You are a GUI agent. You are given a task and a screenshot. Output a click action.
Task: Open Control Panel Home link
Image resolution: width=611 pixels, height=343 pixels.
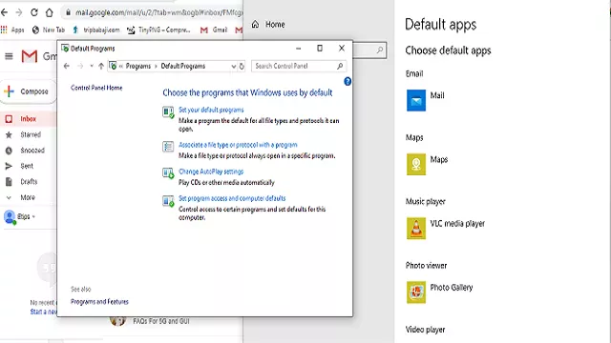(96, 88)
